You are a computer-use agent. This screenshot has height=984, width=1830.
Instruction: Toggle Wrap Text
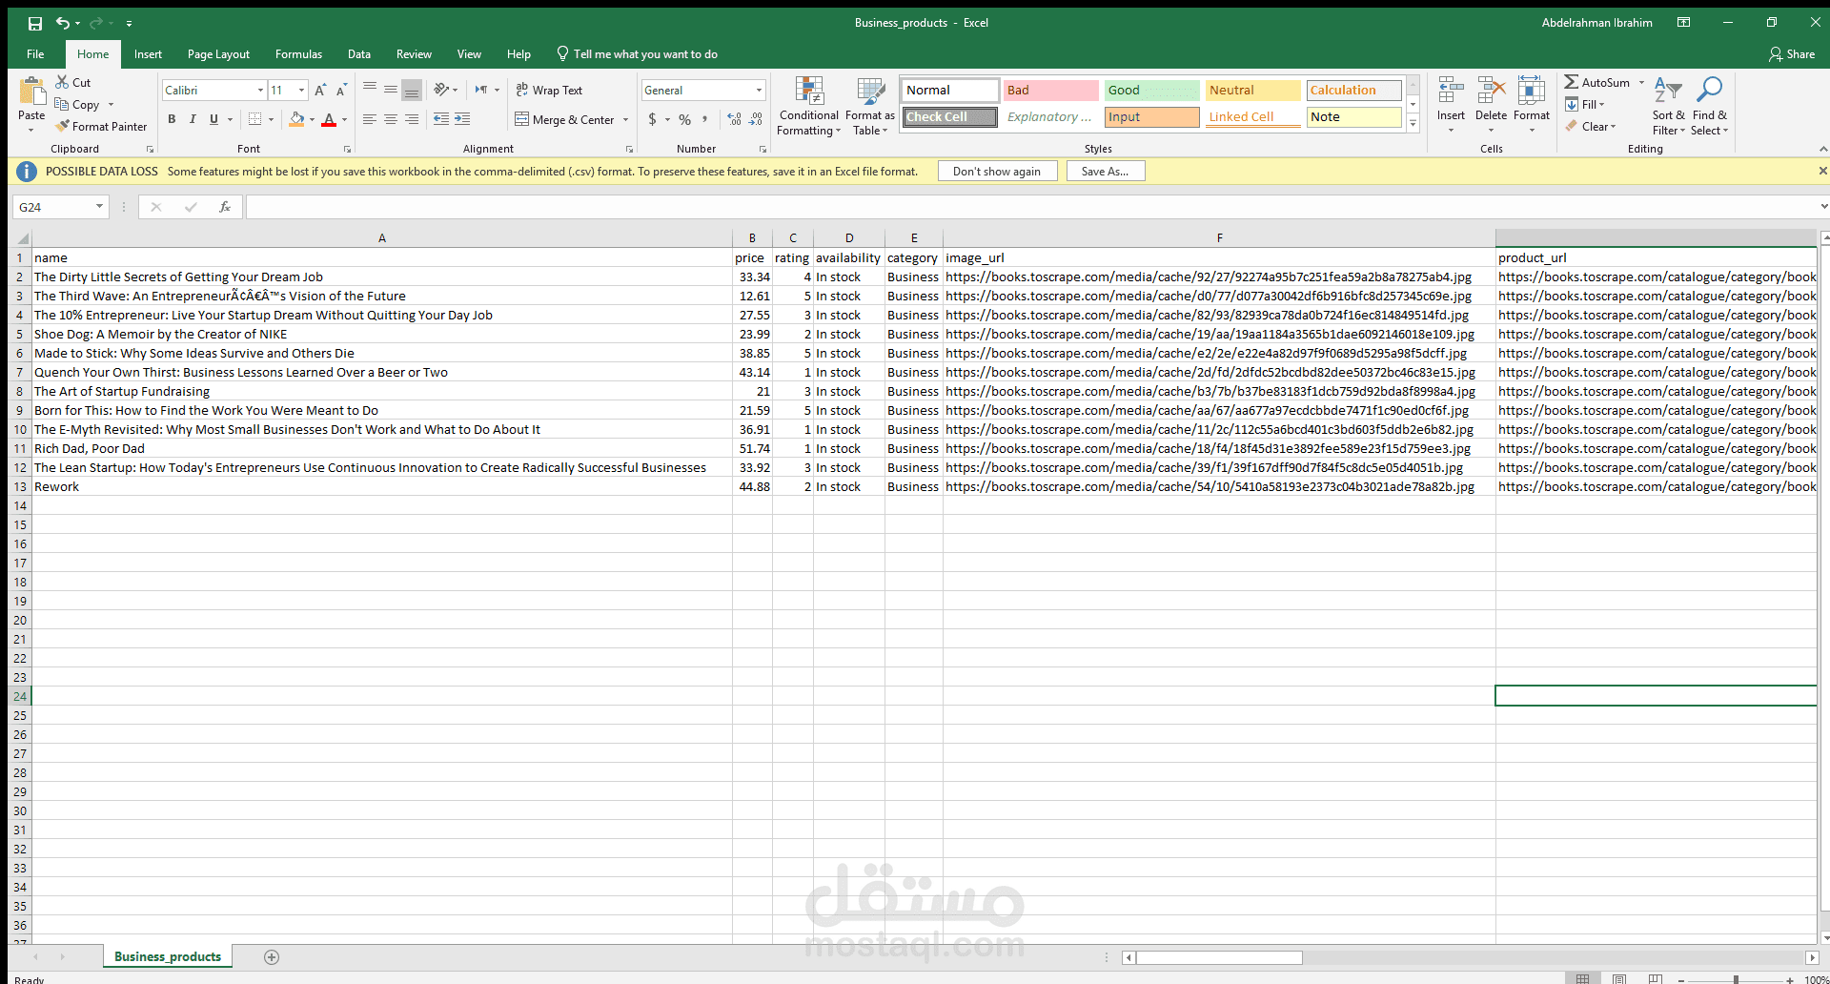[x=549, y=90]
